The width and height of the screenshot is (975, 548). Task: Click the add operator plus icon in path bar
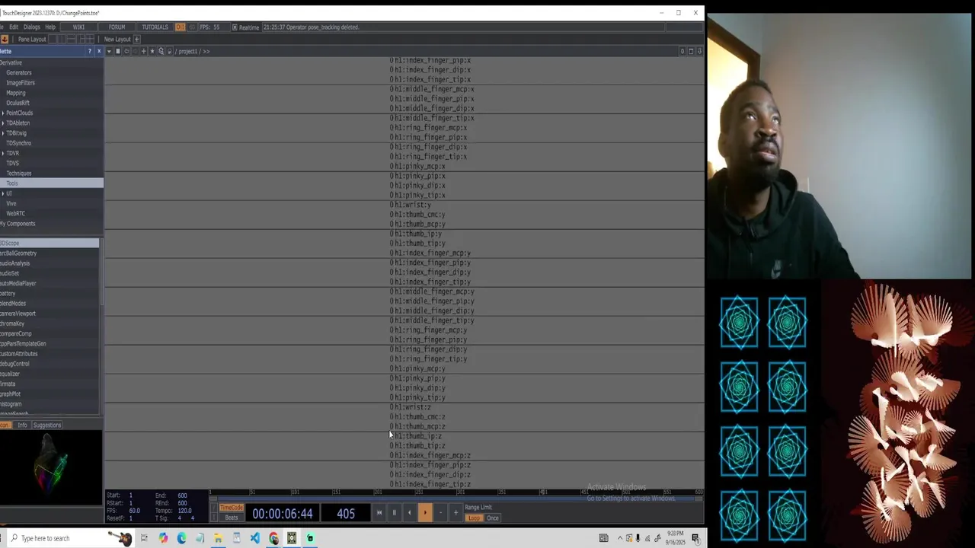pyautogui.click(x=143, y=51)
